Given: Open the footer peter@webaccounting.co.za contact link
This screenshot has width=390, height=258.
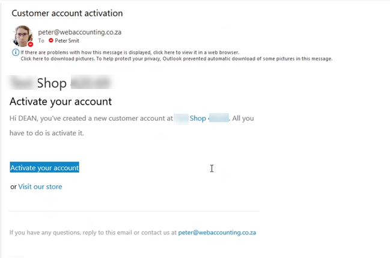Looking at the screenshot, I should (x=217, y=232).
